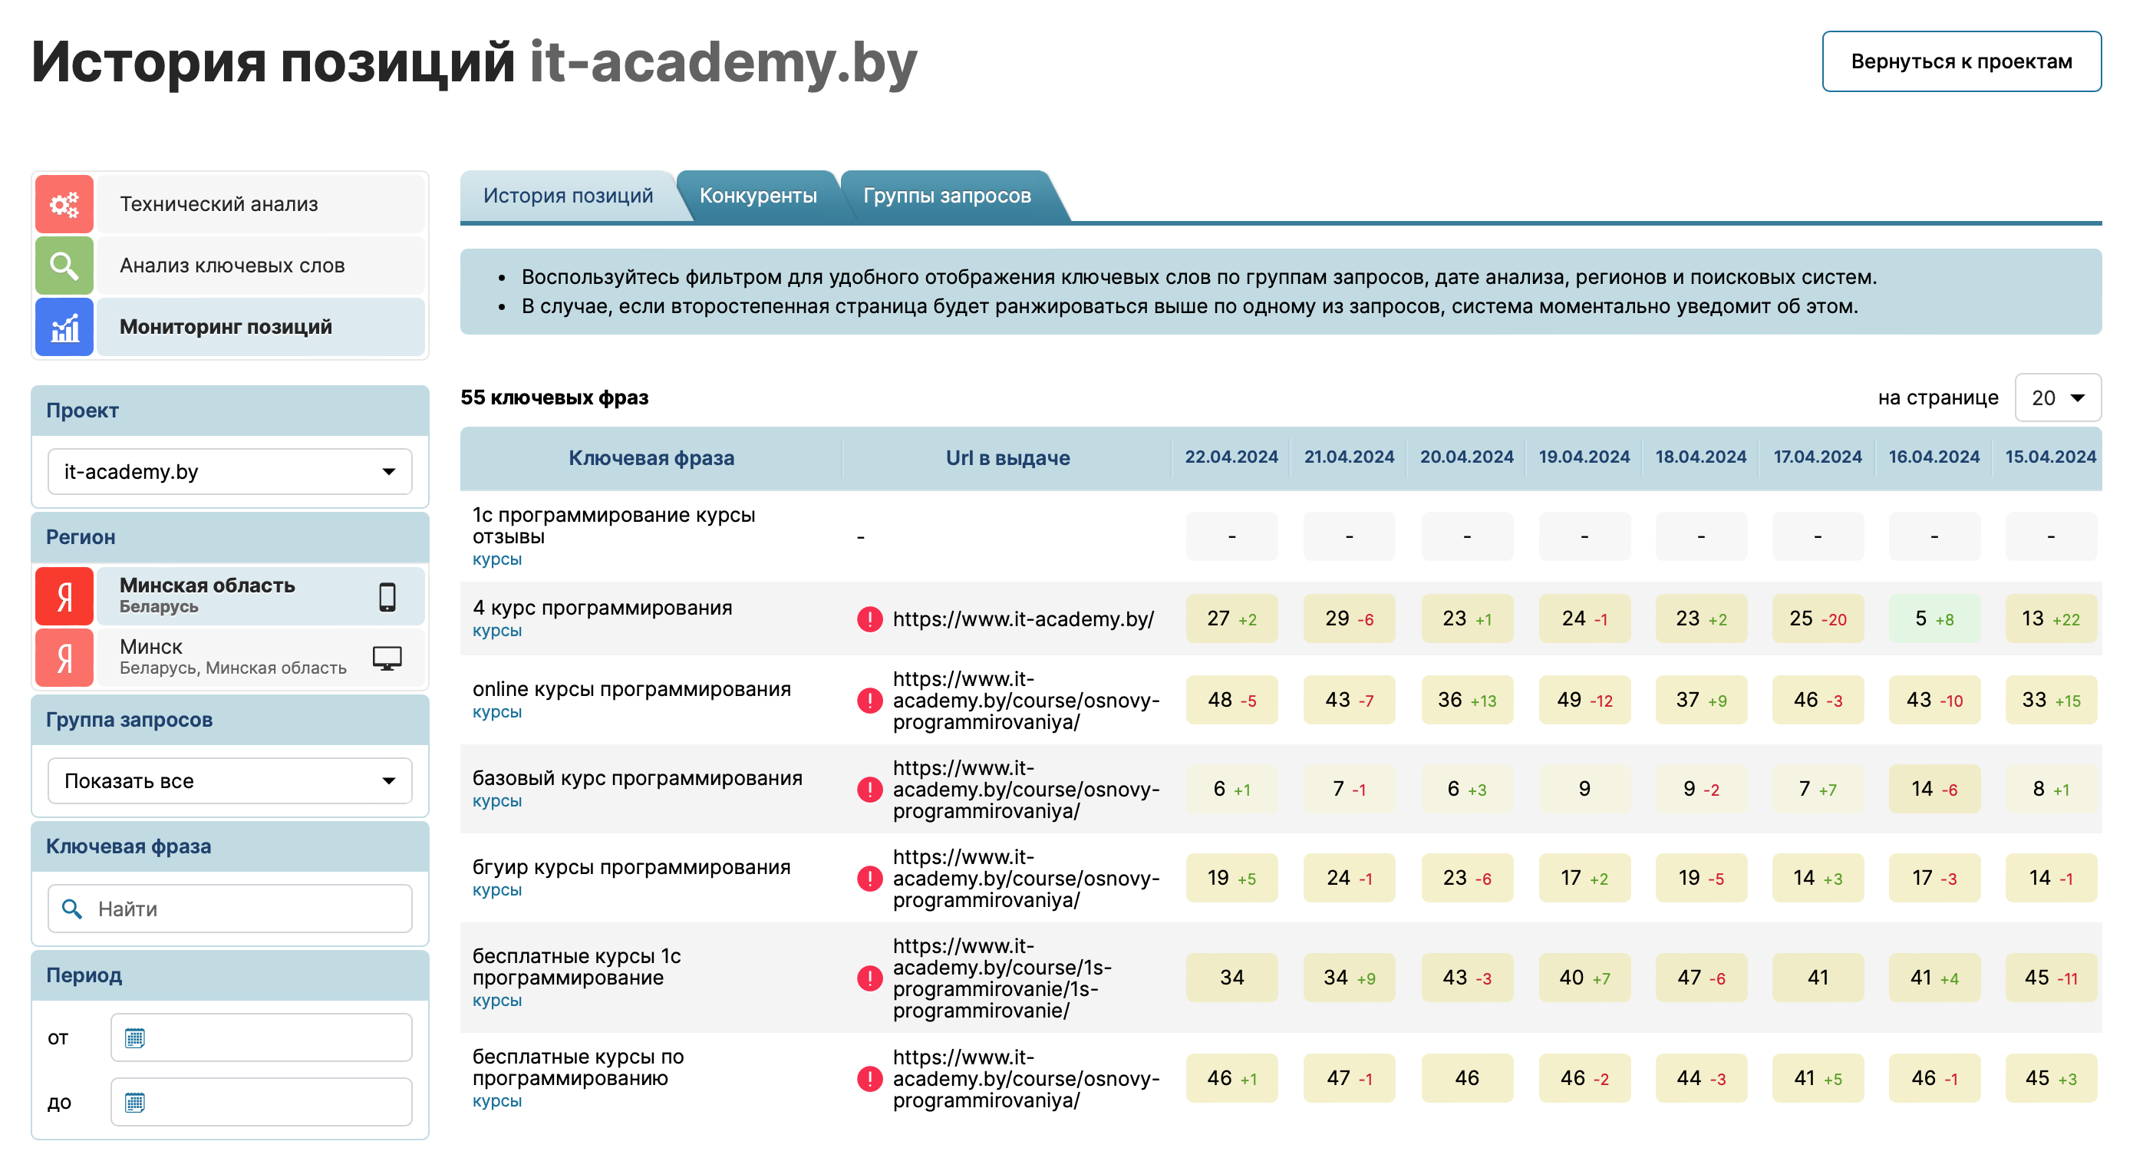2133x1171 pixels.
Task: Select the Минская область Yandex region
Action: [232, 595]
